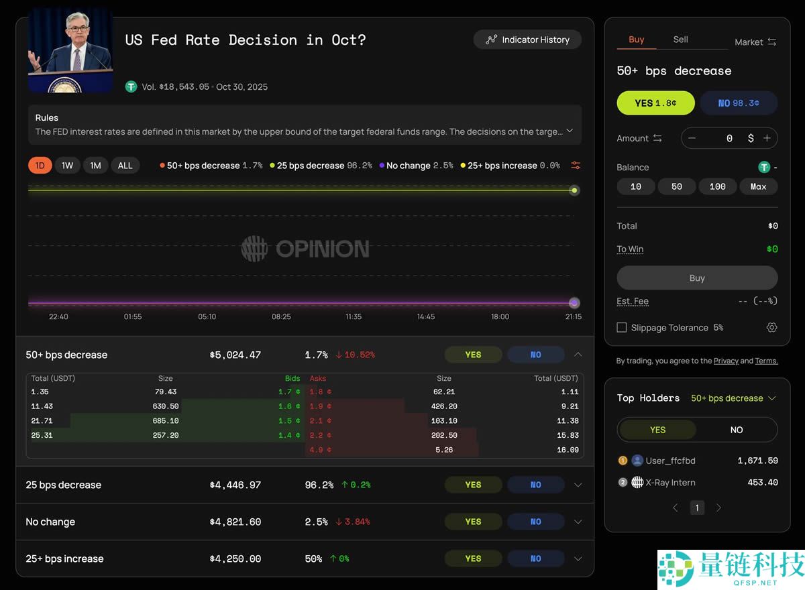The height and width of the screenshot is (590, 805).
Task: Click the chart's 25 bps decrease endpoint marker
Action: pyautogui.click(x=574, y=190)
